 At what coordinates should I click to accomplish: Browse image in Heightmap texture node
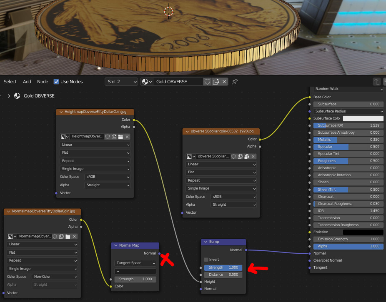coord(65,137)
